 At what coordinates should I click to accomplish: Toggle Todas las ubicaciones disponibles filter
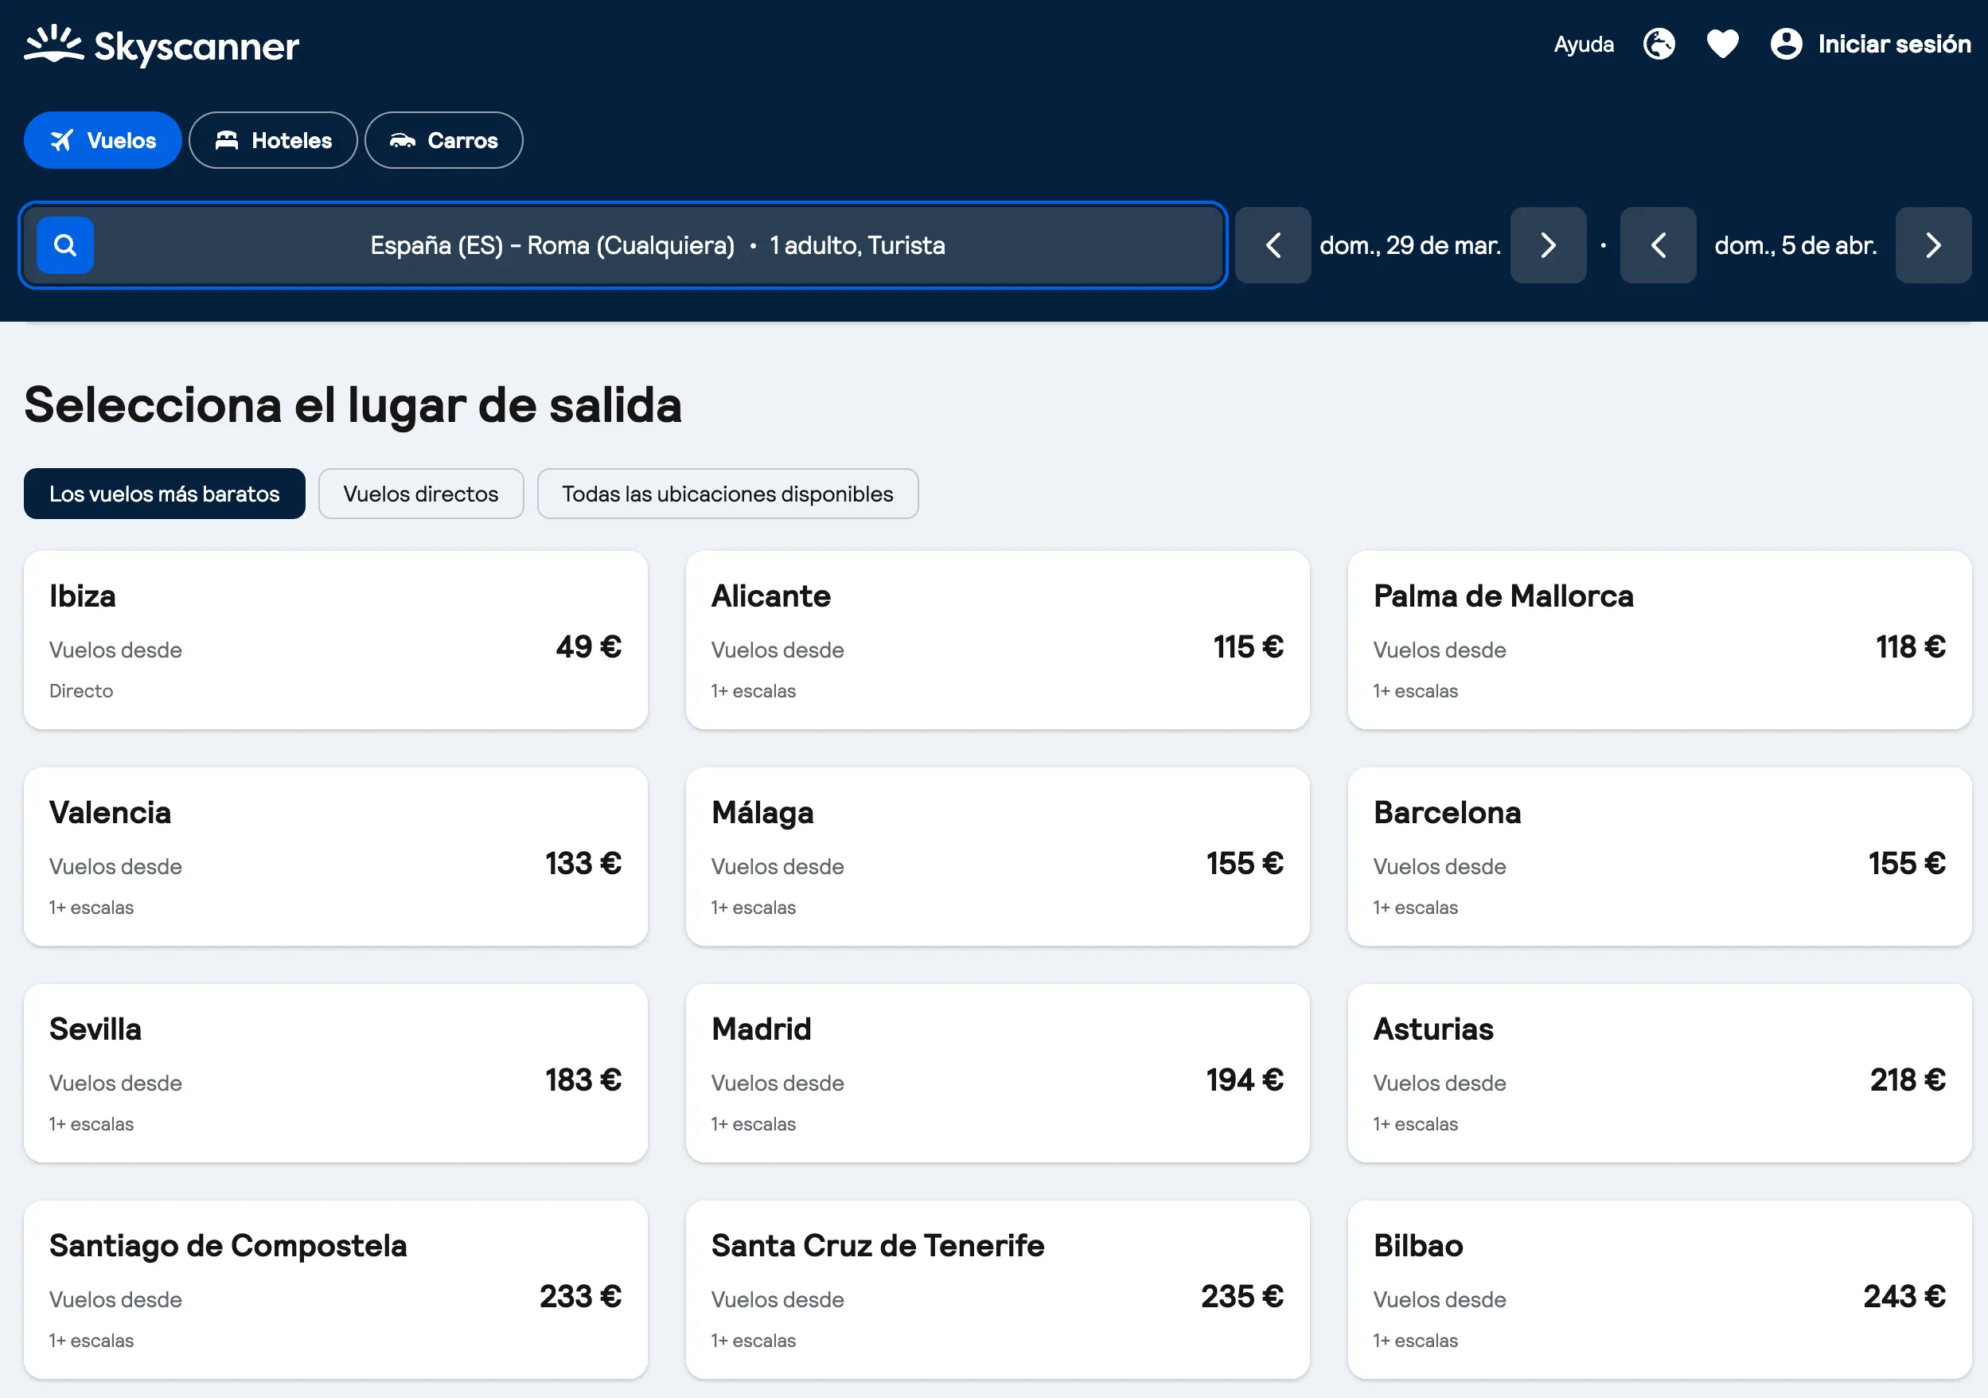click(727, 494)
